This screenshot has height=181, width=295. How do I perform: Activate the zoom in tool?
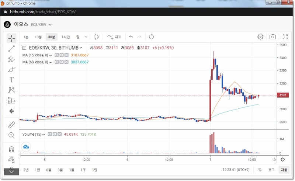[x=11, y=135]
